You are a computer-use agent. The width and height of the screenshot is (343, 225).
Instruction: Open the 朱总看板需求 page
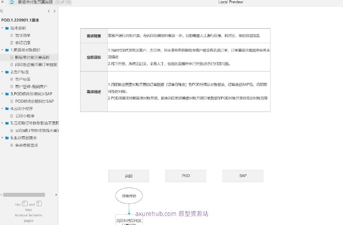[x=27, y=145]
